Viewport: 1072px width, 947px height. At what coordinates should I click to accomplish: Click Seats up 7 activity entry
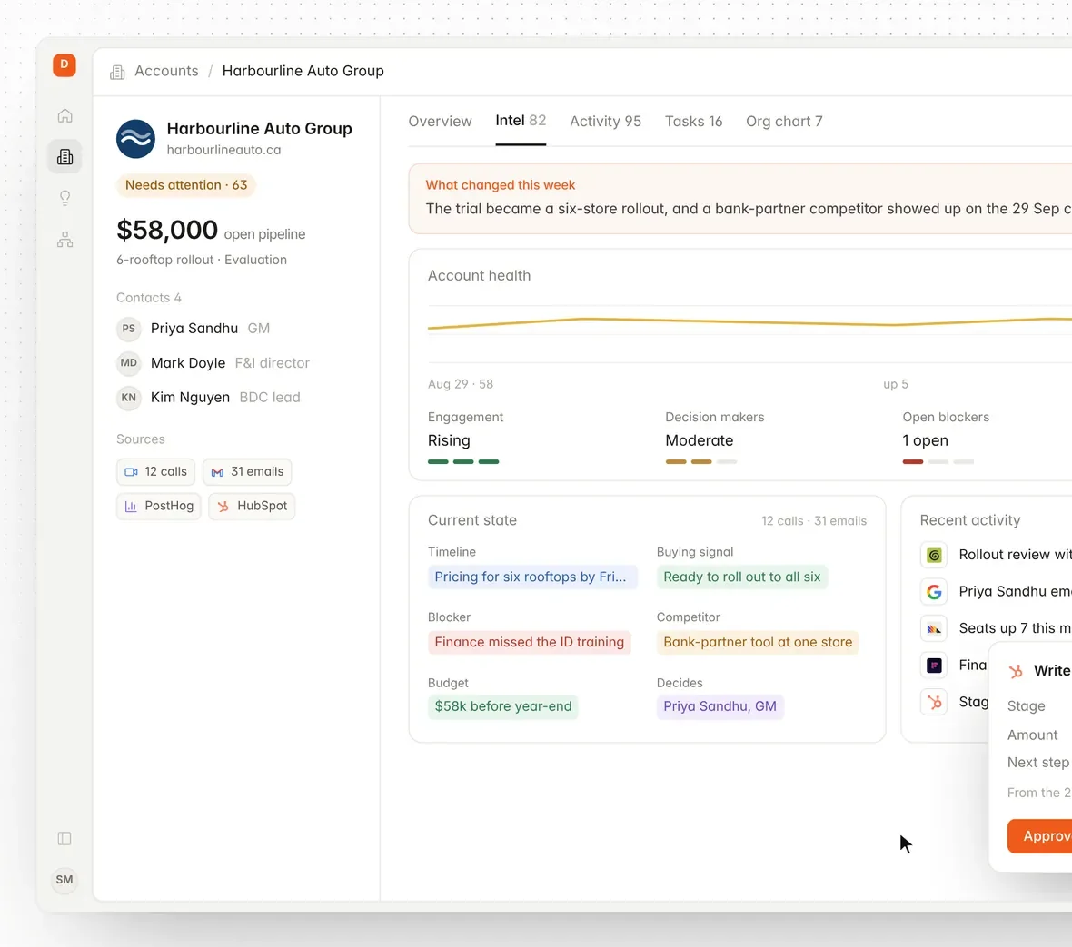click(1015, 628)
